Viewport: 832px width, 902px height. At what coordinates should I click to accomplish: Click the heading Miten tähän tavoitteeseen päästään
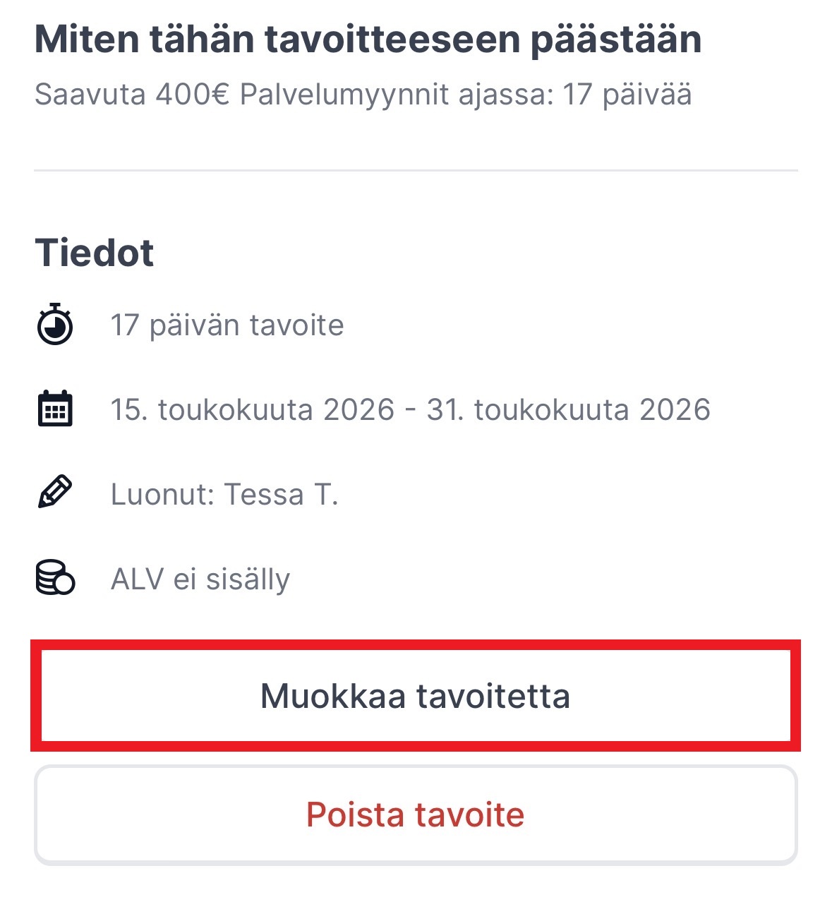(x=369, y=40)
